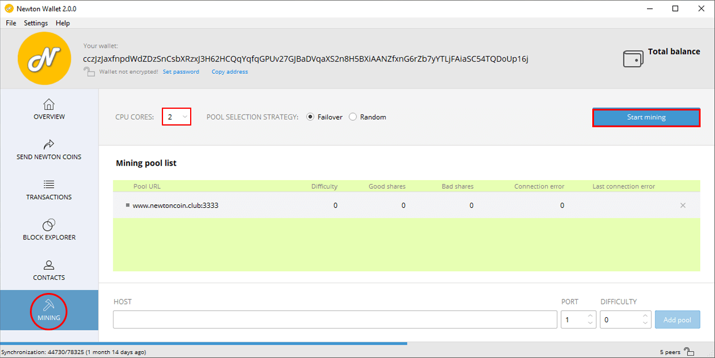Click the Total balance label

tap(674, 52)
